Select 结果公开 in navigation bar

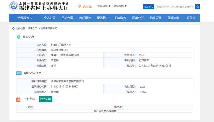click(x=156, y=18)
